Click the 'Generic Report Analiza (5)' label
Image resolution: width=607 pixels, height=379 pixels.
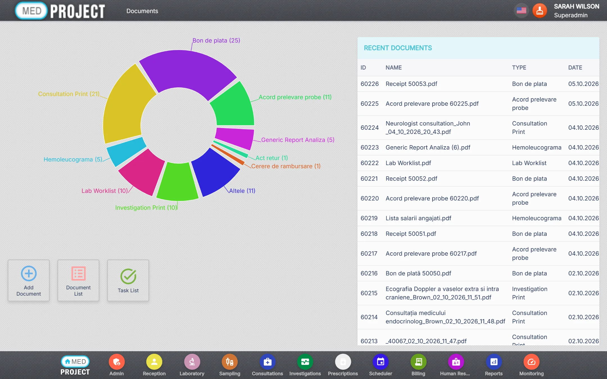[298, 140]
